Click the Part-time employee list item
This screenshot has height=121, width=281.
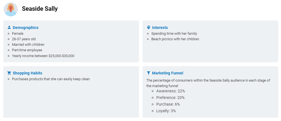[27, 50]
